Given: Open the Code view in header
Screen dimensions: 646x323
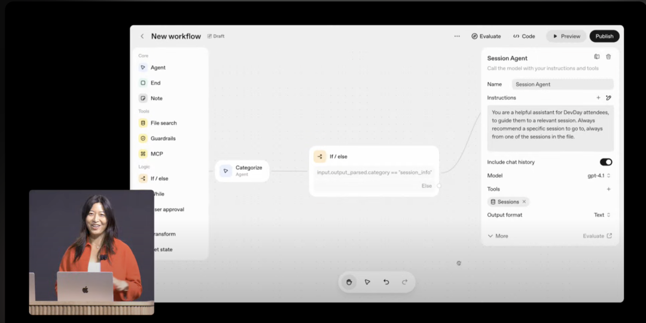Looking at the screenshot, I should [524, 36].
